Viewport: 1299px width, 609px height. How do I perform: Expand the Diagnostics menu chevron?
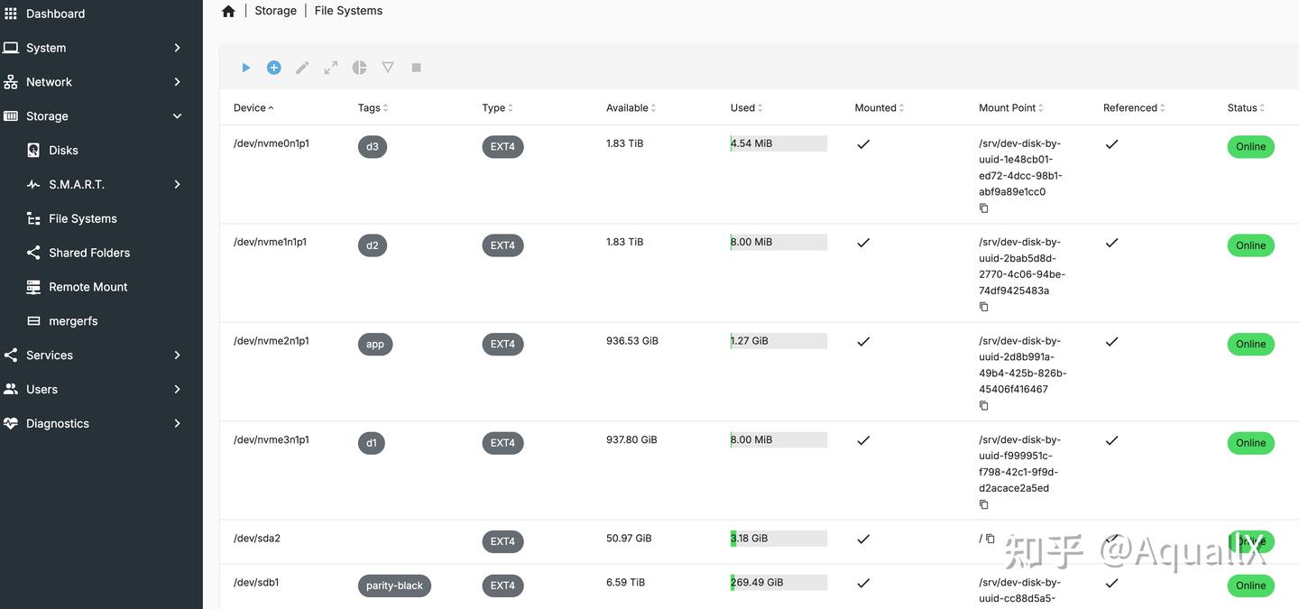[x=177, y=423]
